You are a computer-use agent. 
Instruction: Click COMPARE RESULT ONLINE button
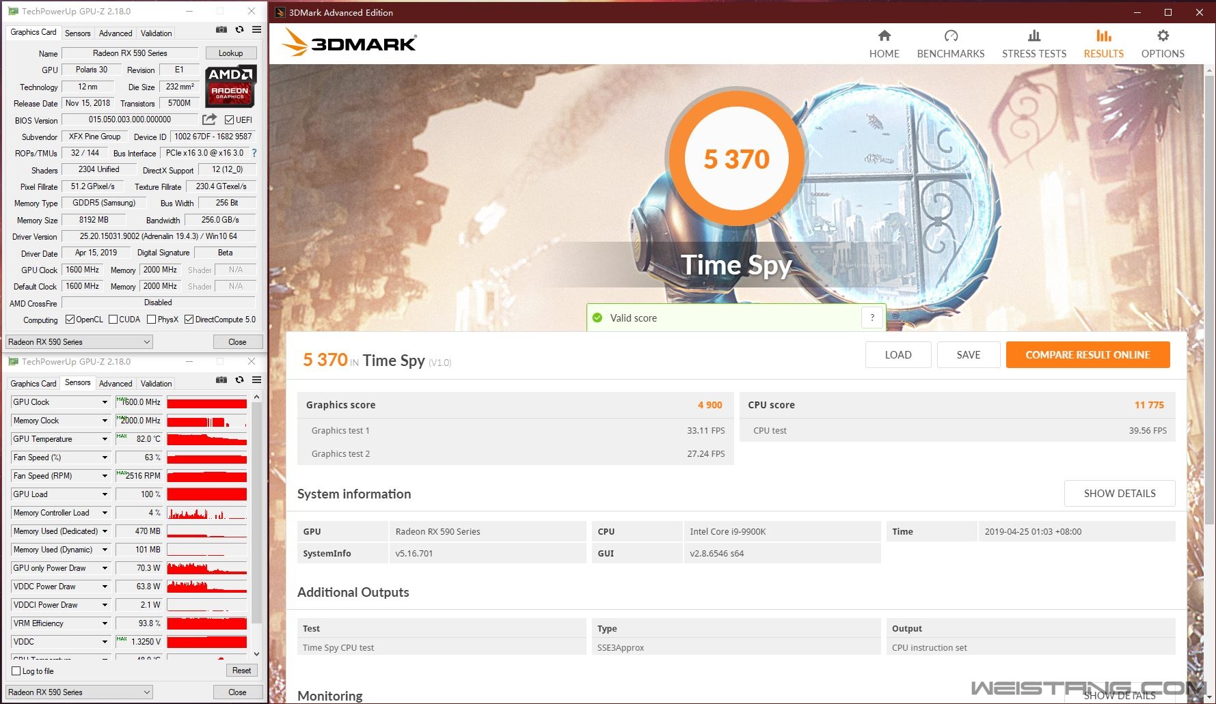(x=1087, y=354)
